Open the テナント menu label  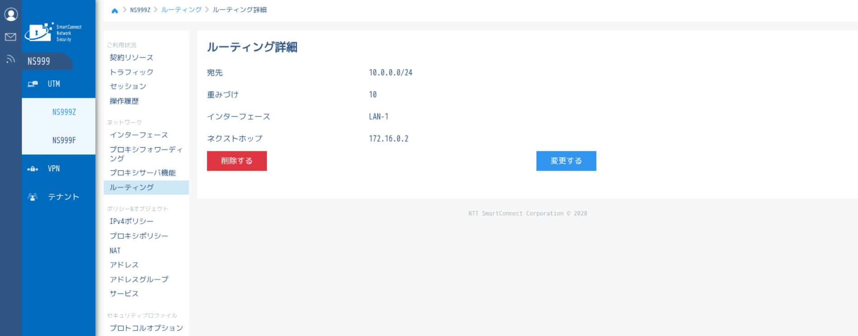64,197
